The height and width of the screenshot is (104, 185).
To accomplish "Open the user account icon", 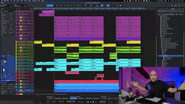I will tap(172, 5).
